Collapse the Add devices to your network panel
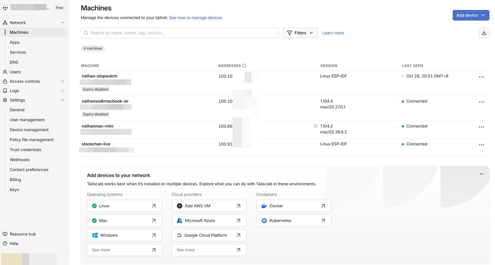 (481, 174)
